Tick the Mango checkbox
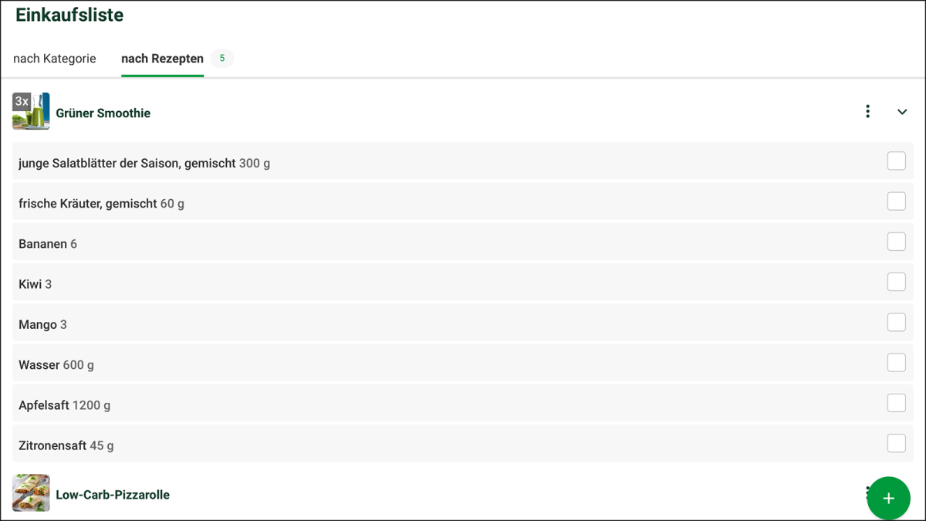The width and height of the screenshot is (926, 521). click(x=896, y=322)
